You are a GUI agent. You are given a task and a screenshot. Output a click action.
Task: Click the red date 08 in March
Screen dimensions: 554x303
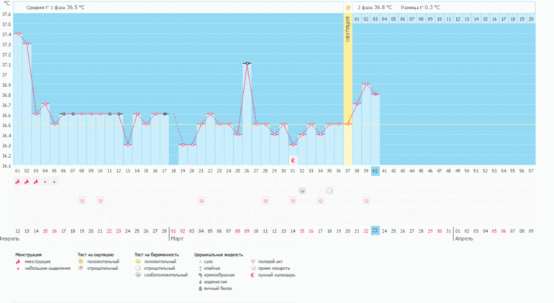[x=237, y=231]
